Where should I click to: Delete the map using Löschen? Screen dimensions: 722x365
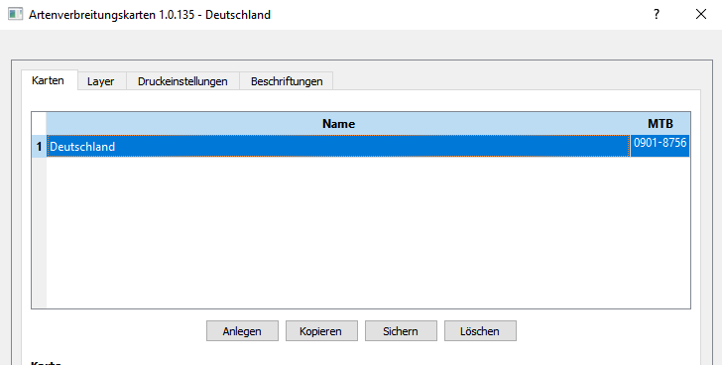pyautogui.click(x=480, y=331)
